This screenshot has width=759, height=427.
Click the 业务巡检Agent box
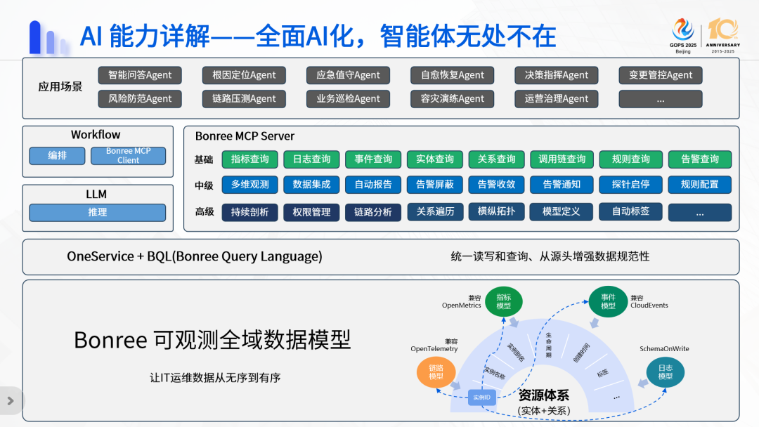pyautogui.click(x=348, y=98)
